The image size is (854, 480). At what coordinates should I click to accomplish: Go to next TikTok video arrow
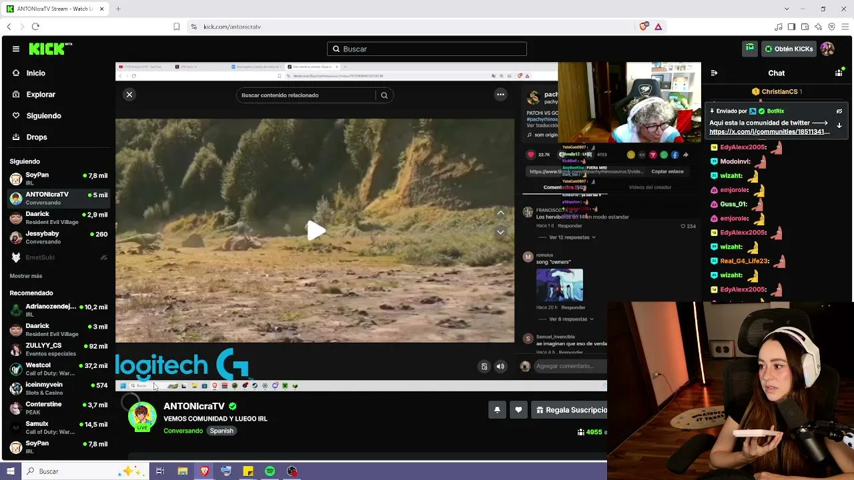[x=500, y=232]
